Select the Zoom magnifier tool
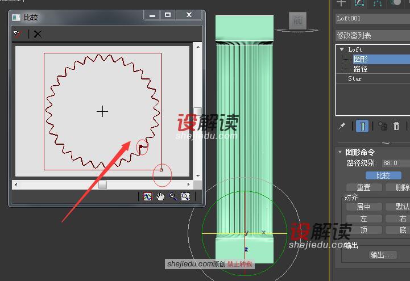The image size is (410, 281). click(x=173, y=196)
